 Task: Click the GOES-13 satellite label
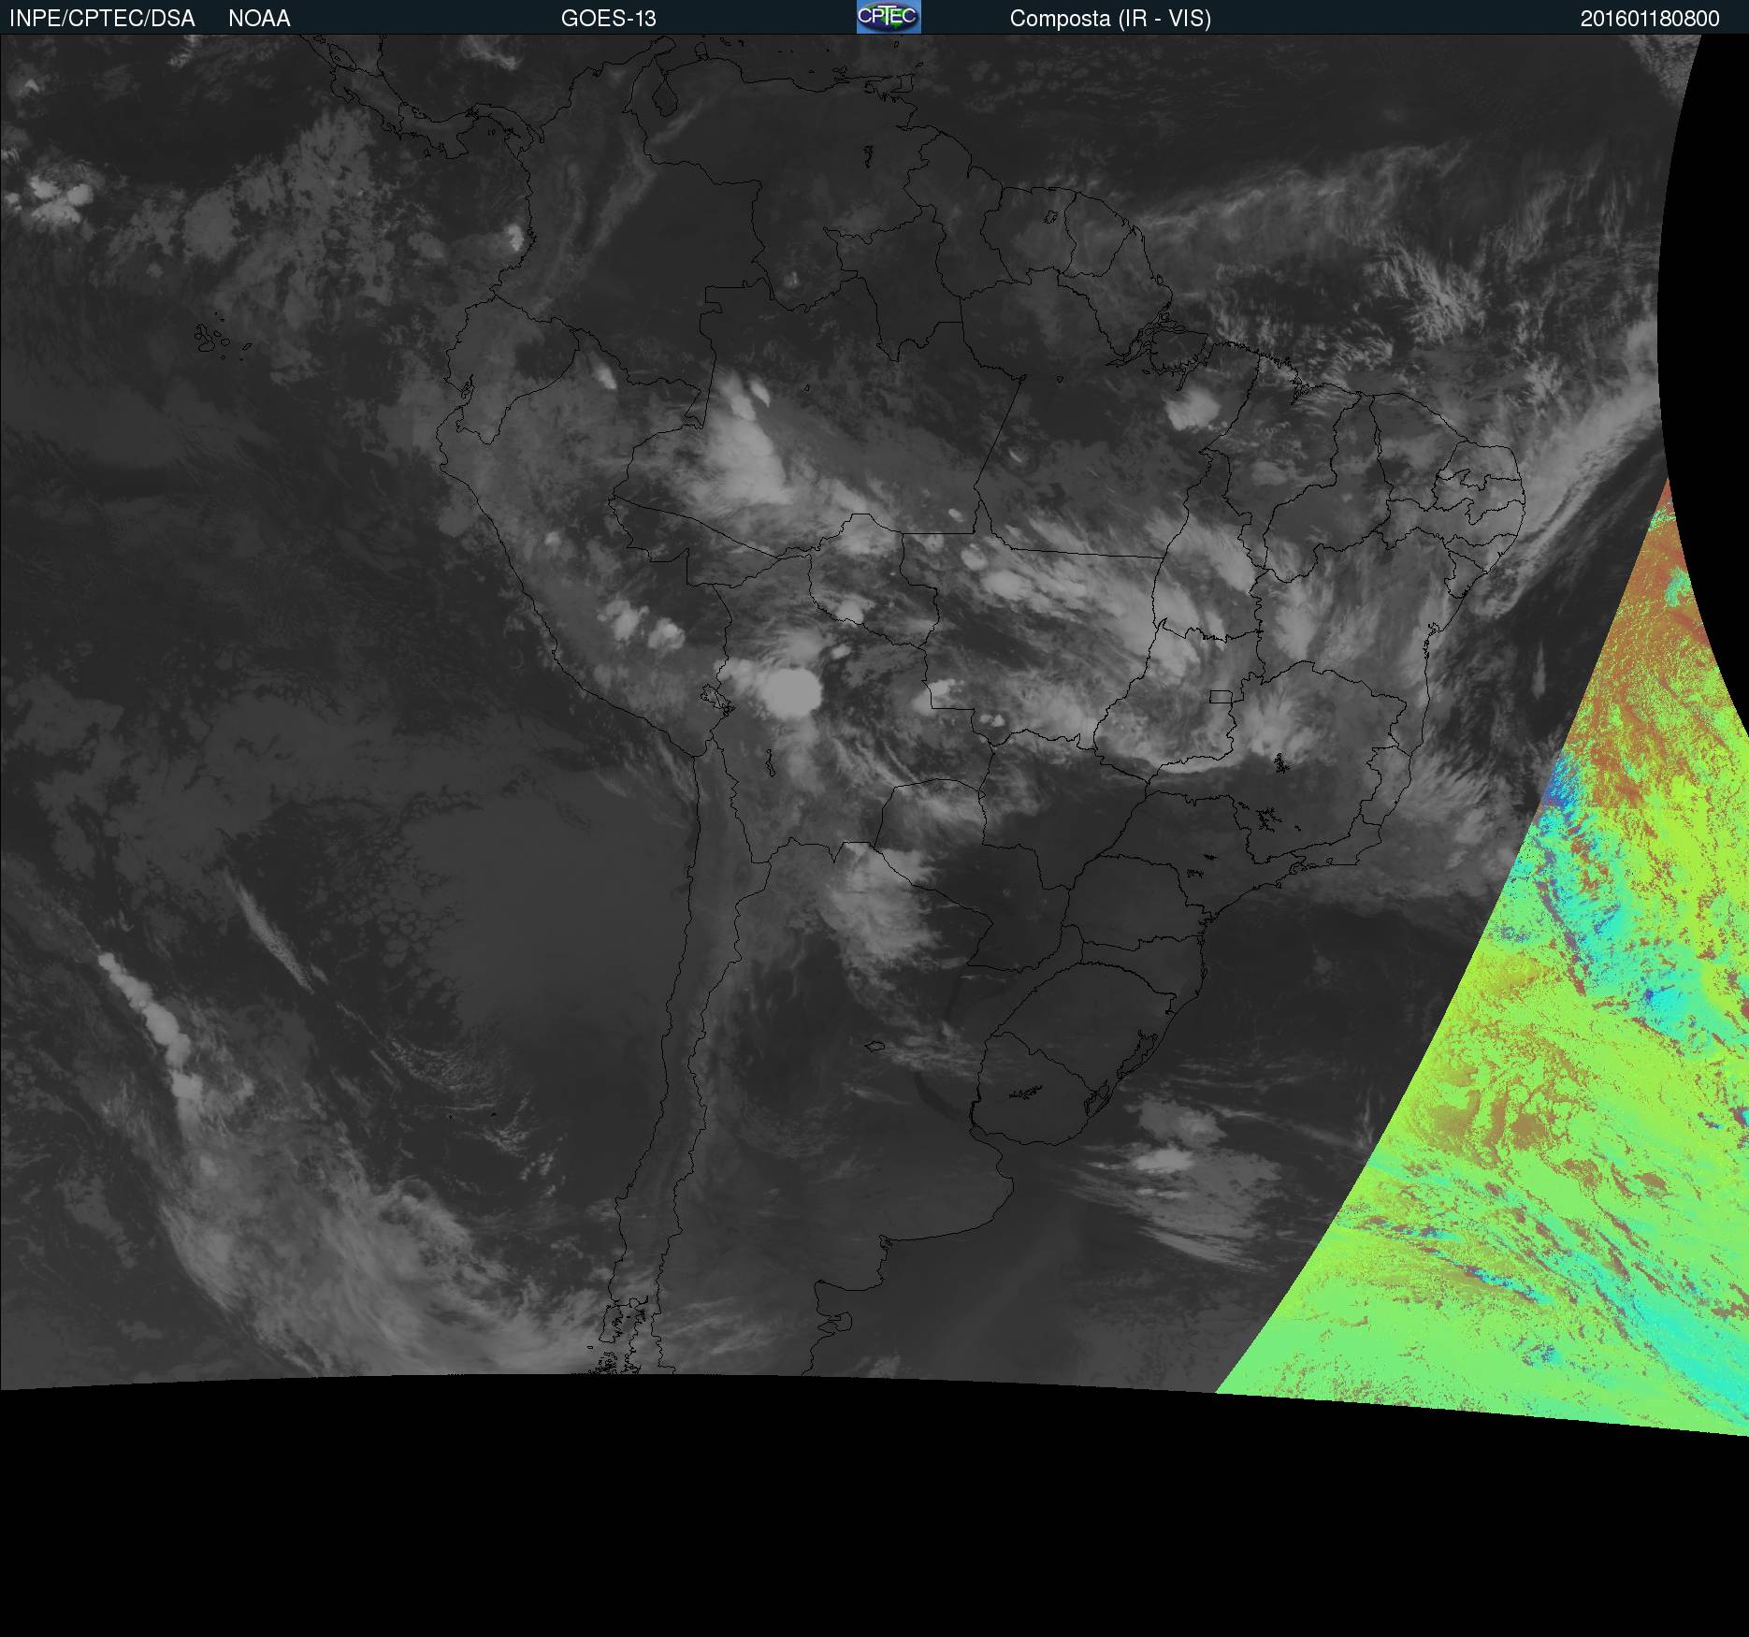tap(609, 19)
